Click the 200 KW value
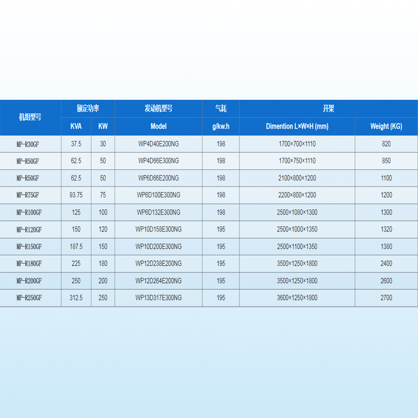 click(x=103, y=281)
